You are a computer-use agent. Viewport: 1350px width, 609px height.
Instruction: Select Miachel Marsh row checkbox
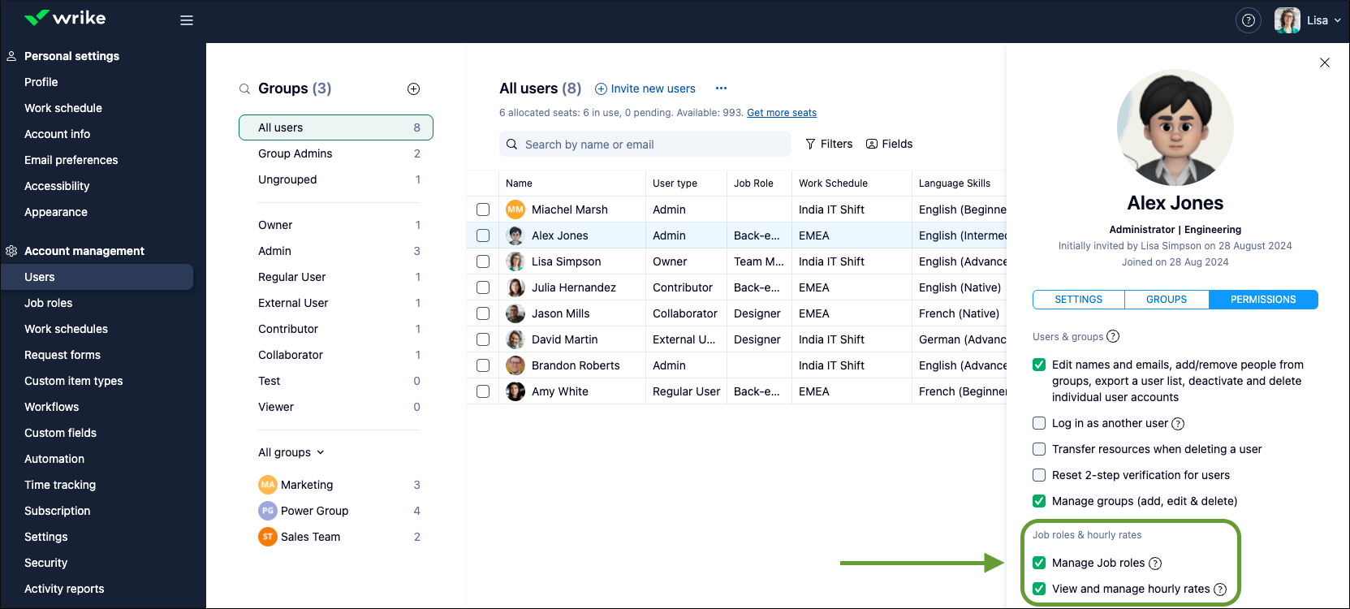point(483,209)
